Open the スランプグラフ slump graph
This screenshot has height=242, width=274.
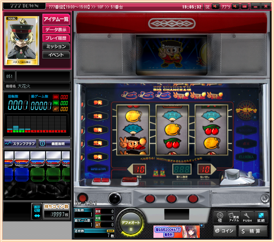(20, 143)
